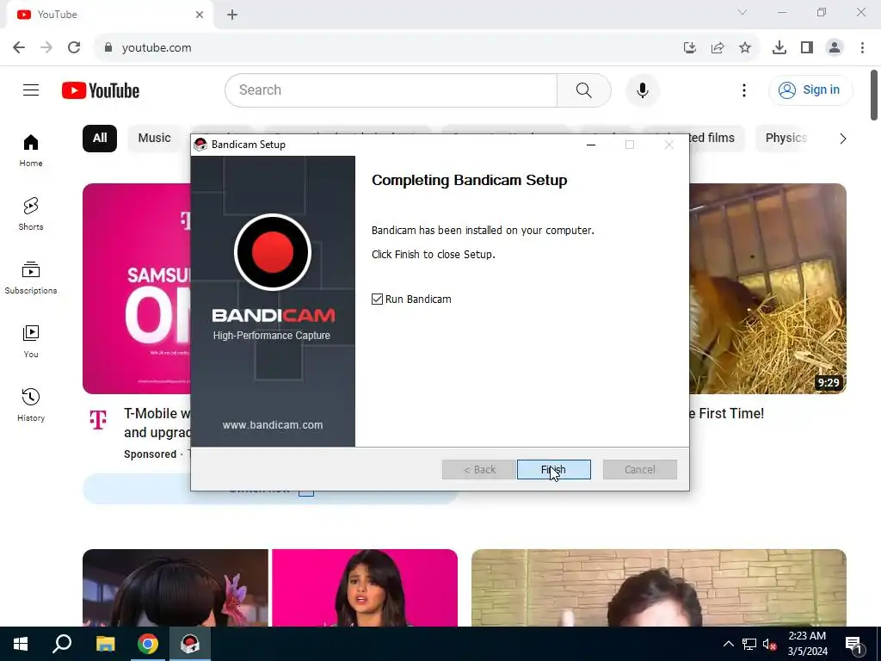This screenshot has width=881, height=661.
Task: Go to Home in YouTube sidebar
Action: pos(31,151)
